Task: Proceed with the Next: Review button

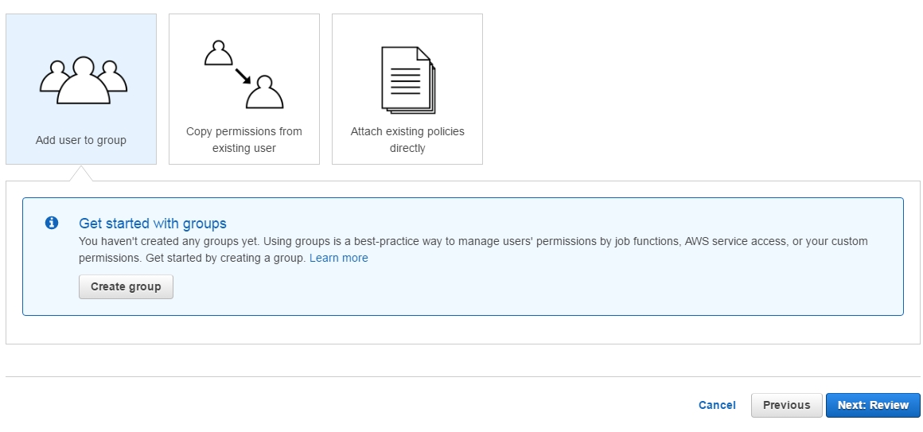Action: pos(873,405)
